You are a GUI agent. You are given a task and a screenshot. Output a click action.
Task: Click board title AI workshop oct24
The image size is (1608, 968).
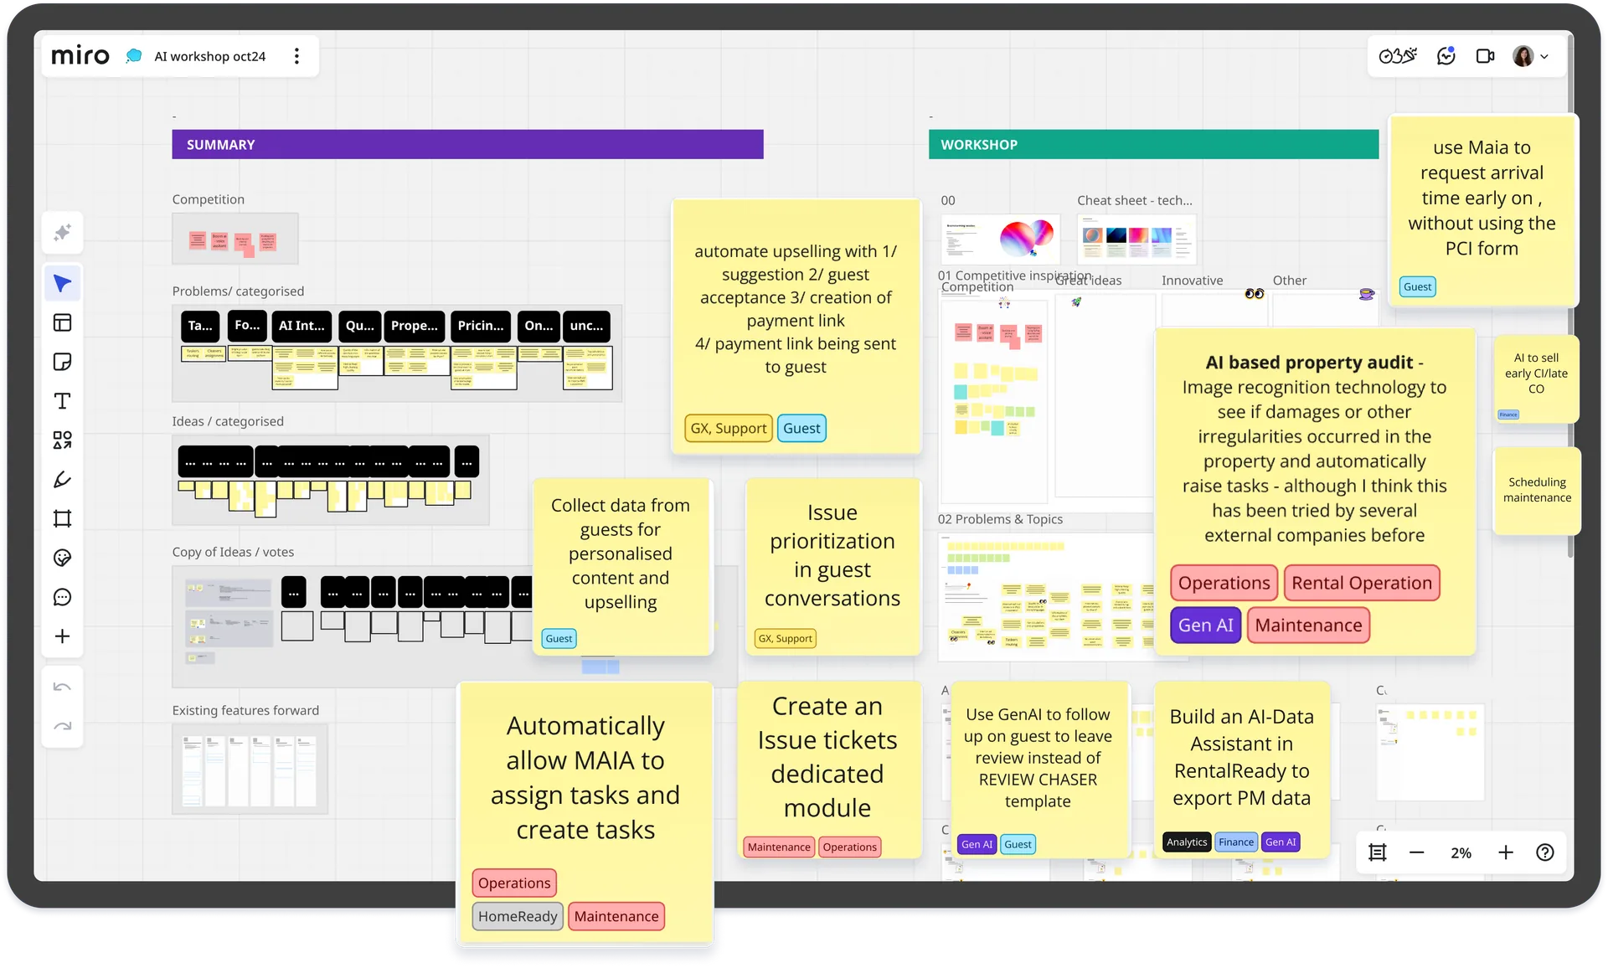210,56
